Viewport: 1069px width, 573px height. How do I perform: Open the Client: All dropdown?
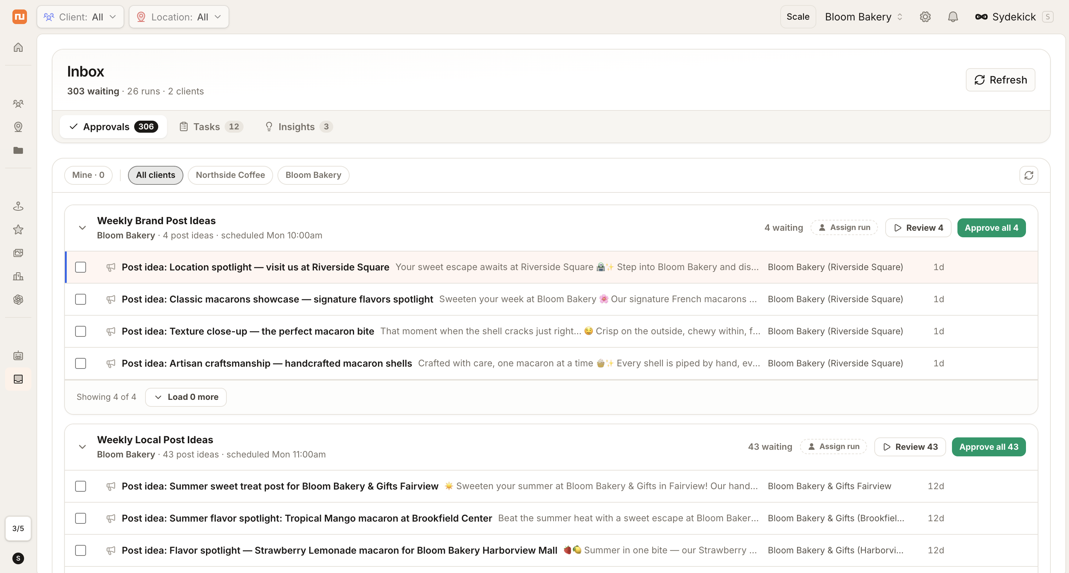pos(81,17)
